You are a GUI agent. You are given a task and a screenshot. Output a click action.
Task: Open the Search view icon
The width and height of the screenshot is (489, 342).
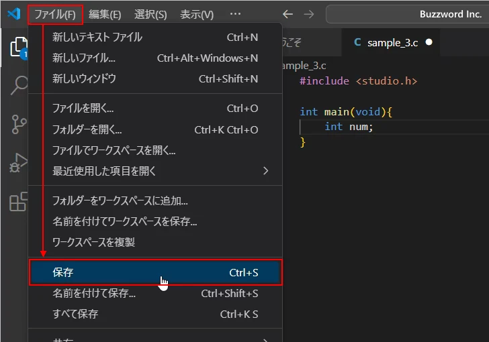click(x=19, y=85)
